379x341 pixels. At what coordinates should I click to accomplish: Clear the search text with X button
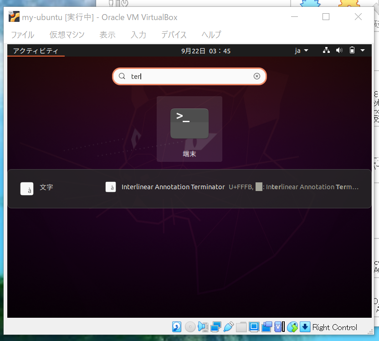click(257, 76)
